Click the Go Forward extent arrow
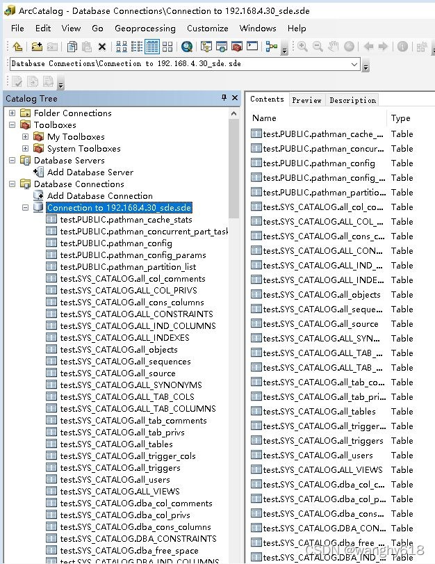 coord(384,47)
